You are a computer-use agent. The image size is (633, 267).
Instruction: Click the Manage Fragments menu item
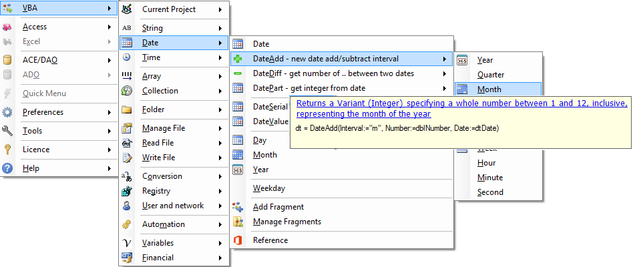pos(341,222)
